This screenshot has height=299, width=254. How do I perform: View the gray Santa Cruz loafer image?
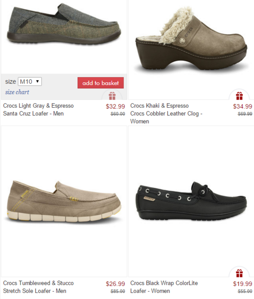tap(64, 24)
